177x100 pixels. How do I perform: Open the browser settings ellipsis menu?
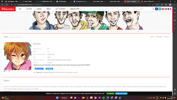click(174, 5)
